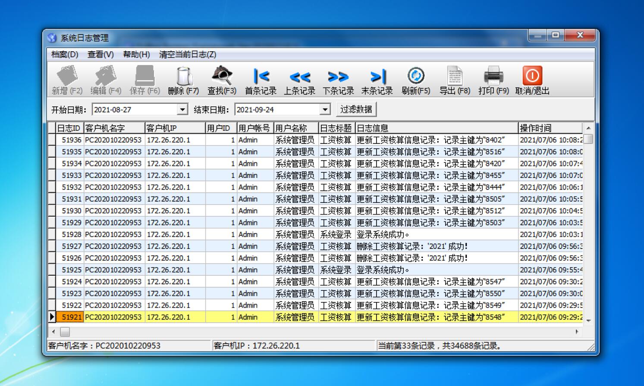This screenshot has width=644, height=386.
Task: Click the 保存 (F6) save icon
Action: (x=145, y=76)
